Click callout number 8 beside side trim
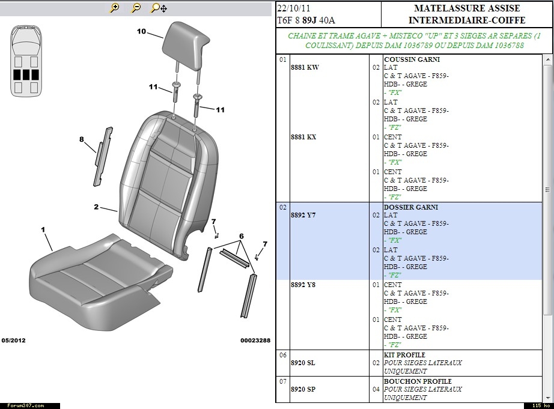Viewport: 554px width, 409px height. (x=82, y=139)
